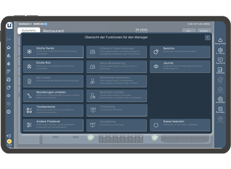Click the printer icon in left sidebar
This screenshot has width=231, height=169.
pos(9,79)
